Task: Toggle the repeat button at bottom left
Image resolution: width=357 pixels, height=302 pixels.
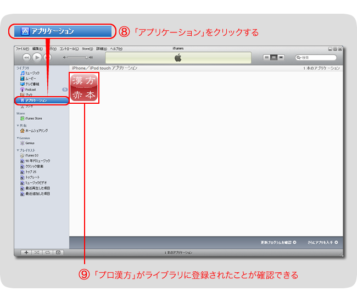Action: pos(47,252)
